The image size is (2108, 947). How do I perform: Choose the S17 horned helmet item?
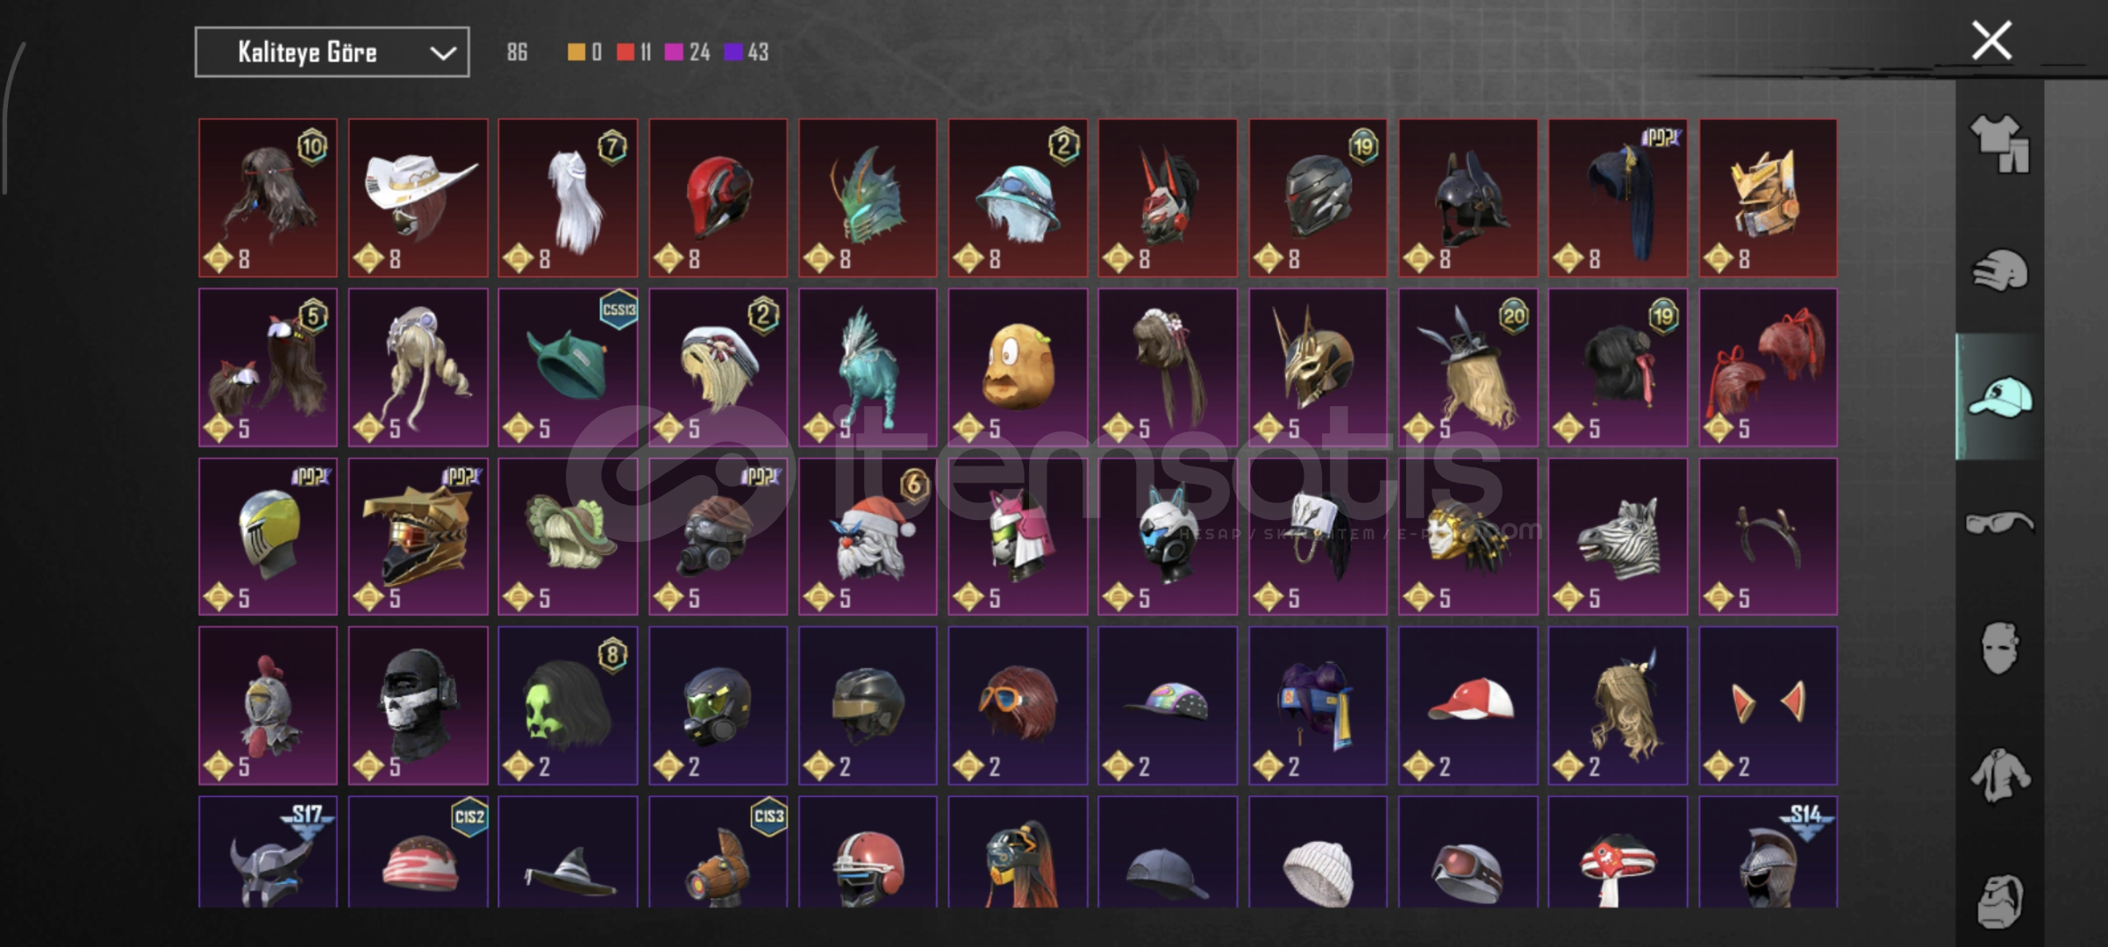pyautogui.click(x=268, y=852)
